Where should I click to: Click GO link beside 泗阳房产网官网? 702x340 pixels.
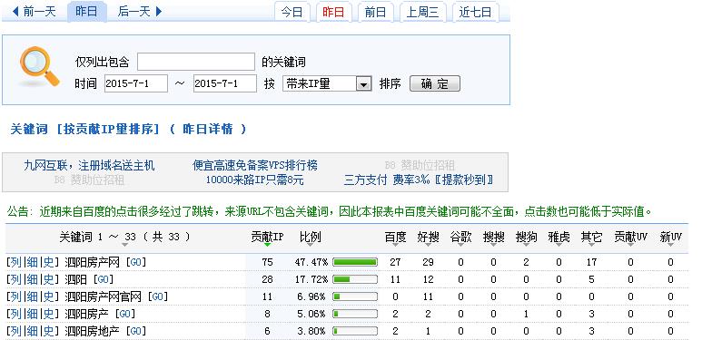(x=158, y=296)
